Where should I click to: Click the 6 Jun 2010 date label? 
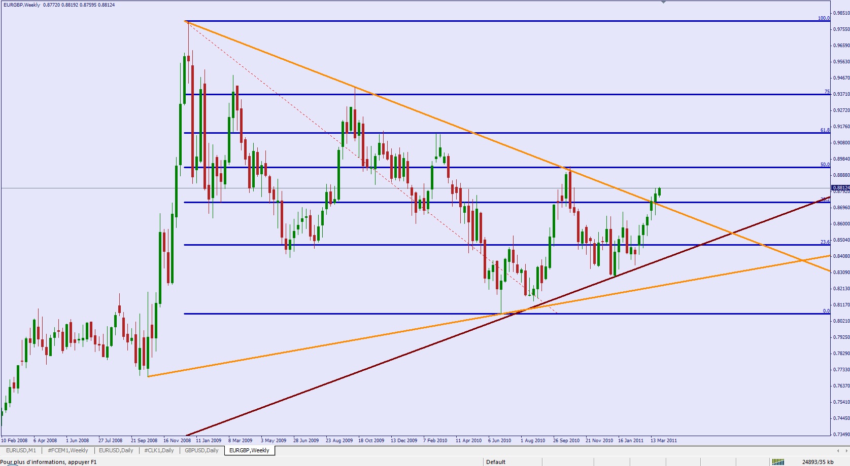coord(500,441)
